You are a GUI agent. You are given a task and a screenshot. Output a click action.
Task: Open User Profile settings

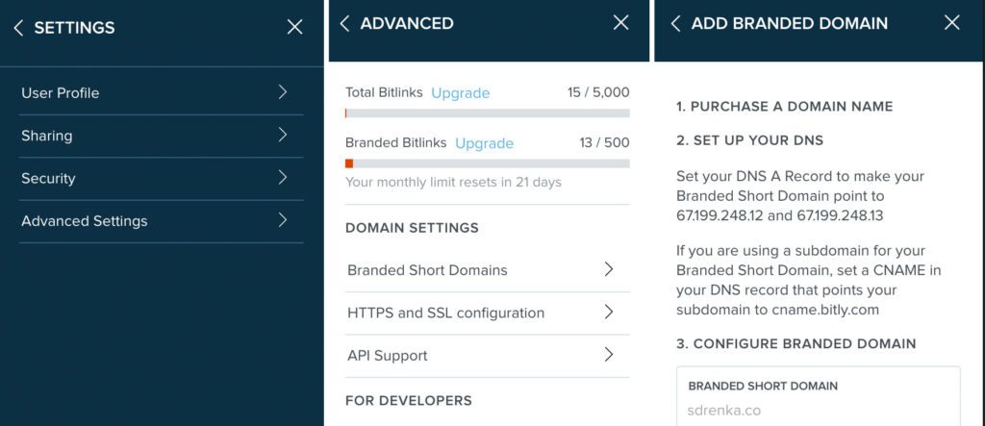coord(61,93)
